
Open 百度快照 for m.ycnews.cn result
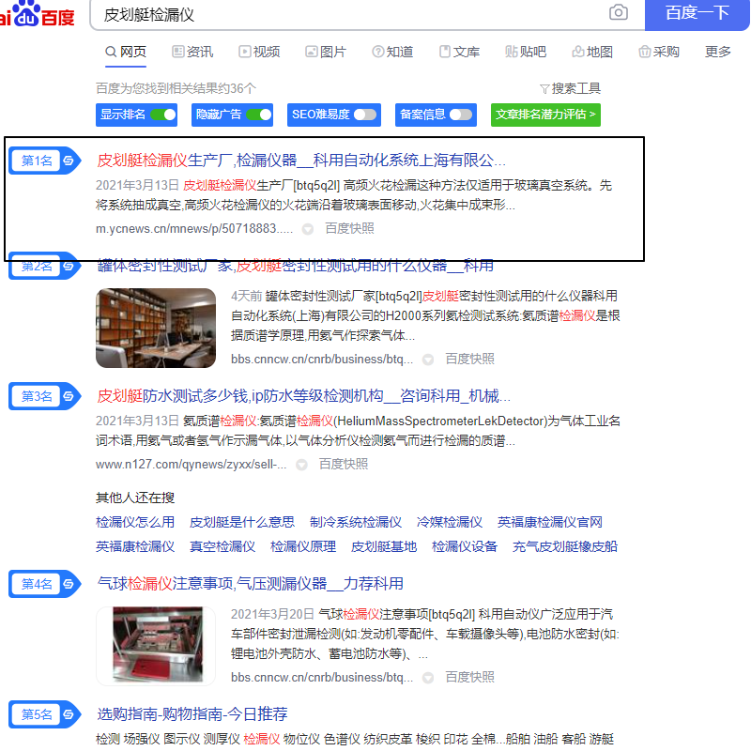coord(349,228)
